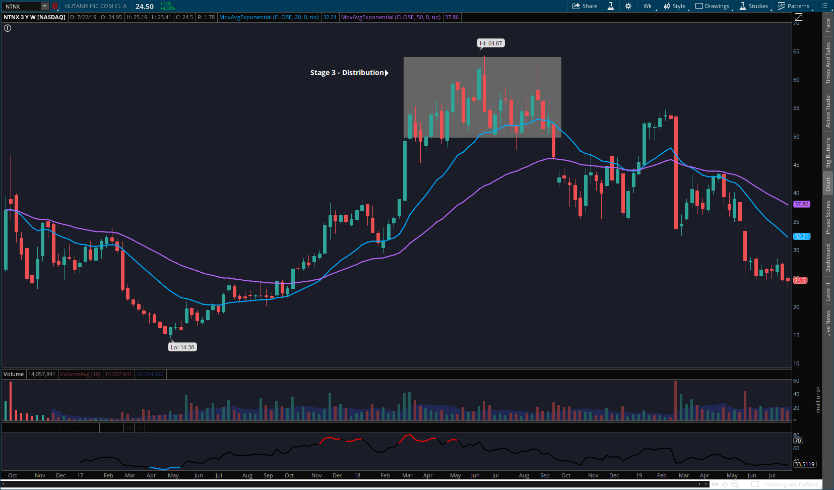Click the R: 1.78 range value
The width and height of the screenshot is (834, 490).
click(206, 17)
